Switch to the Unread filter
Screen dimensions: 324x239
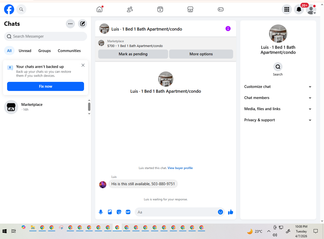(x=25, y=51)
